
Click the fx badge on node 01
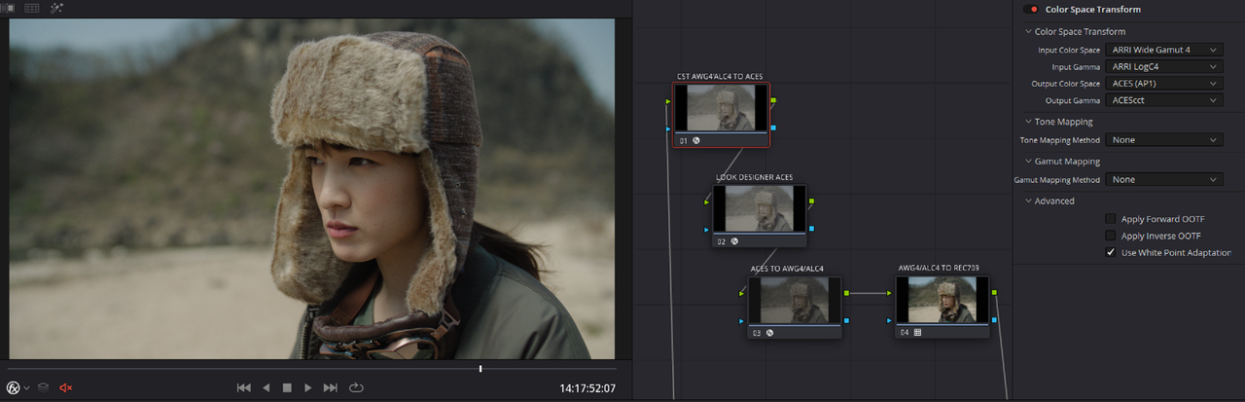pos(696,141)
